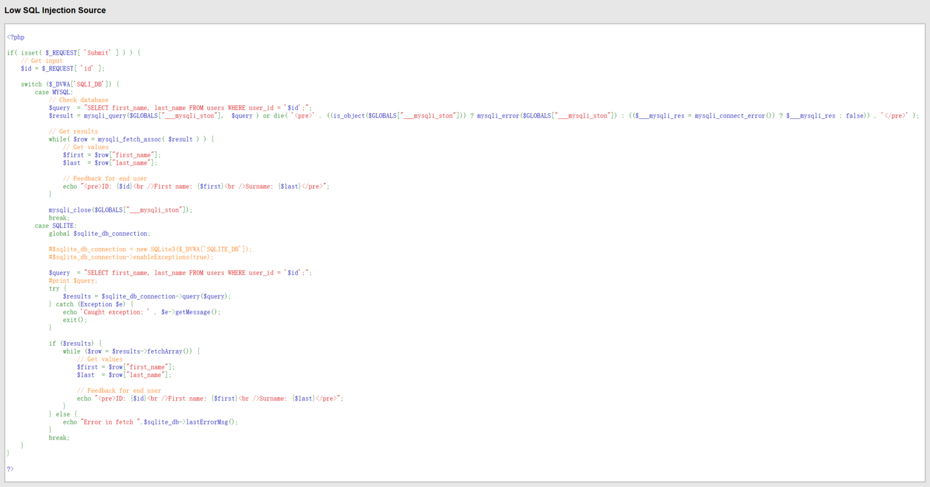Screen dimensions: 930x487
Task: Click the '// Get input' comment
Action: click(x=42, y=61)
